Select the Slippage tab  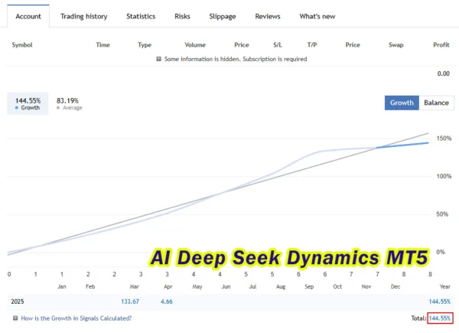(222, 16)
